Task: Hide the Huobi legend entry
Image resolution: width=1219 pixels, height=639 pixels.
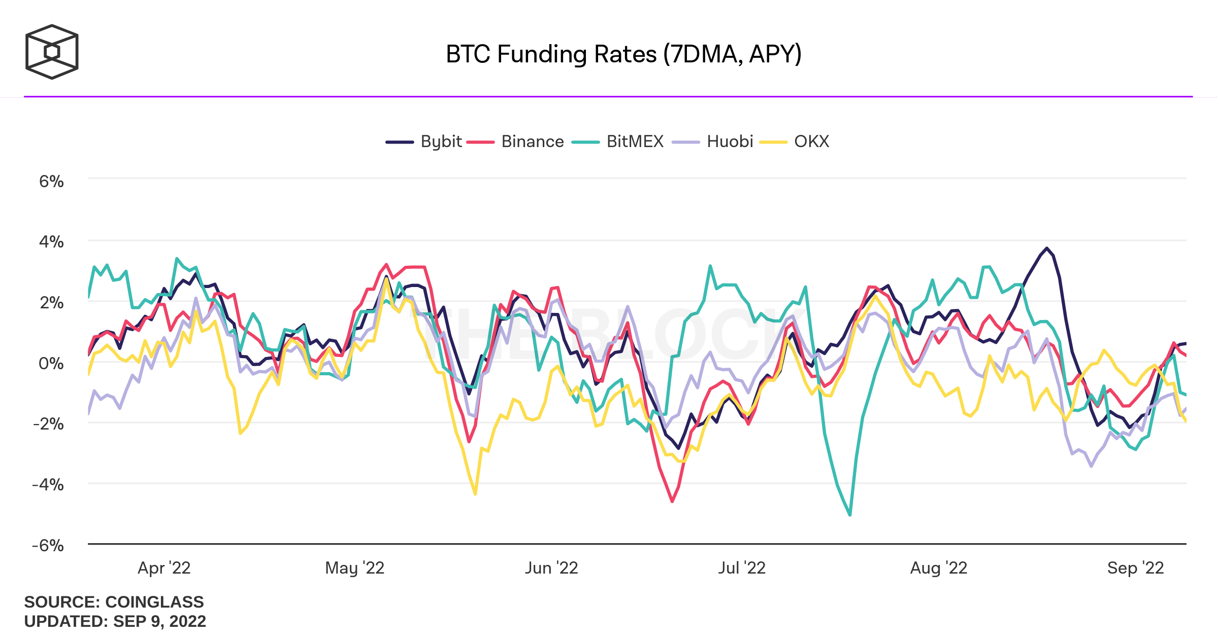Action: click(730, 141)
